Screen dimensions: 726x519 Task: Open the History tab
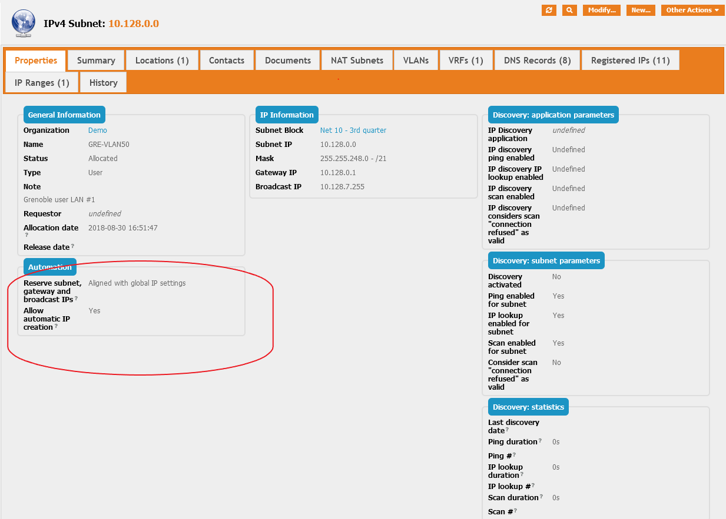tap(103, 83)
